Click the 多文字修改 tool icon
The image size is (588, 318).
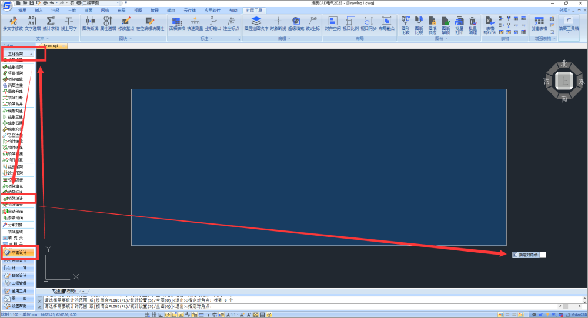pyautogui.click(x=13, y=22)
